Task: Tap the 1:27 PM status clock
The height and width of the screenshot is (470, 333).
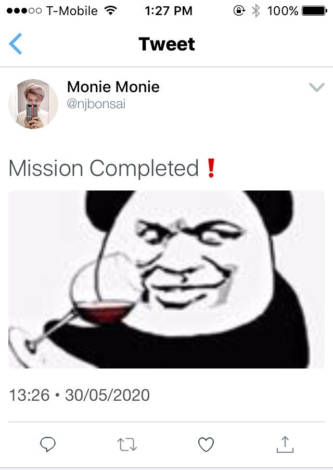Action: pos(169,11)
